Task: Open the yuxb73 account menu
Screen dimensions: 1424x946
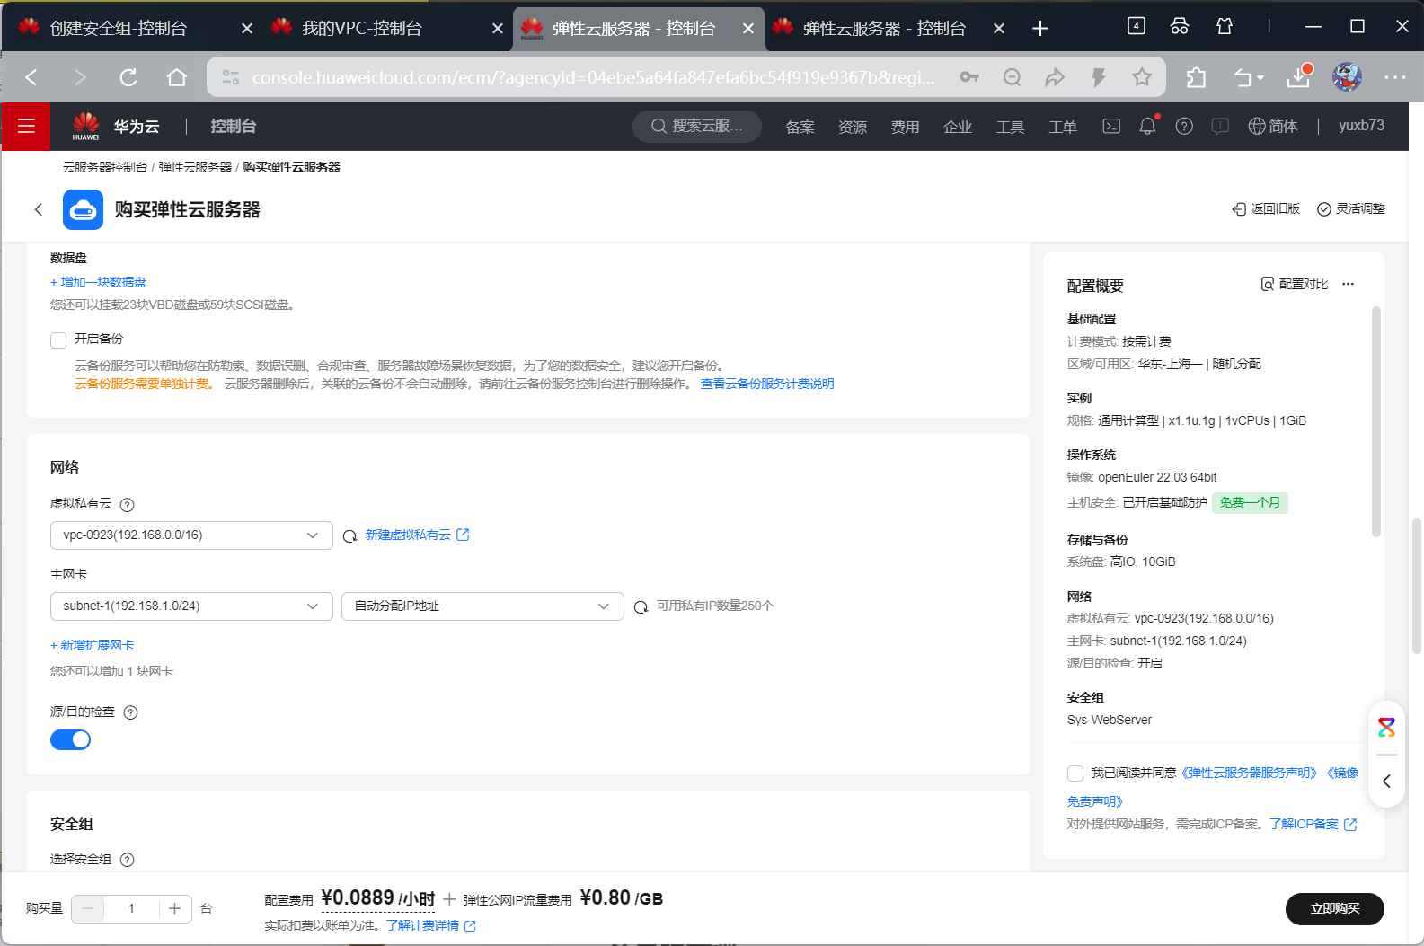Action: pyautogui.click(x=1361, y=126)
